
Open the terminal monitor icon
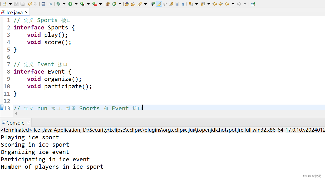pos(43,4)
